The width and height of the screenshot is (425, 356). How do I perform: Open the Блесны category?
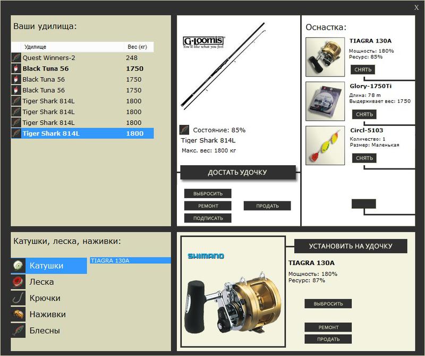(45, 330)
